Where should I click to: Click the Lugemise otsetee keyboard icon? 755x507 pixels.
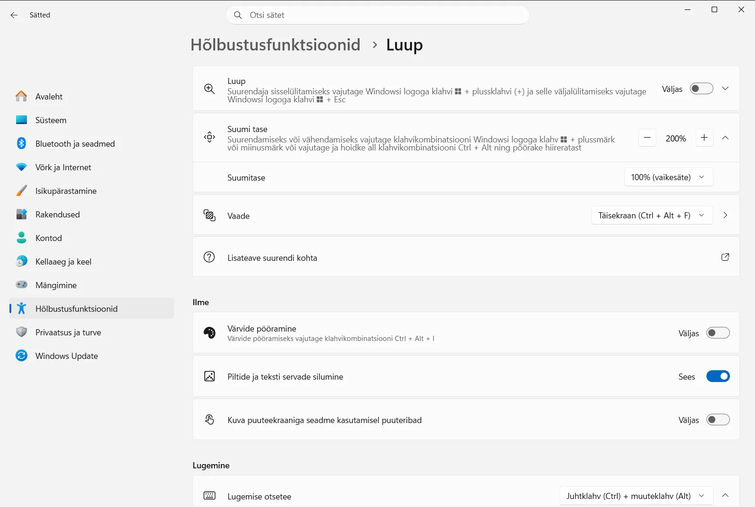pyautogui.click(x=210, y=495)
